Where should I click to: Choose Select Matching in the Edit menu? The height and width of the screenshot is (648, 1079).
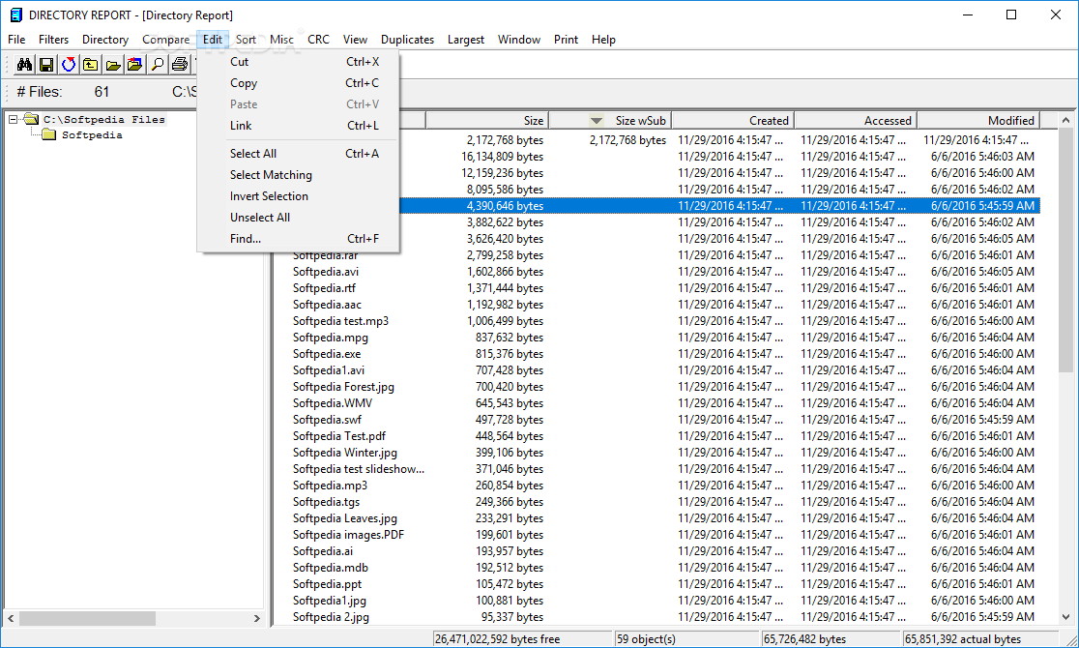click(x=298, y=175)
